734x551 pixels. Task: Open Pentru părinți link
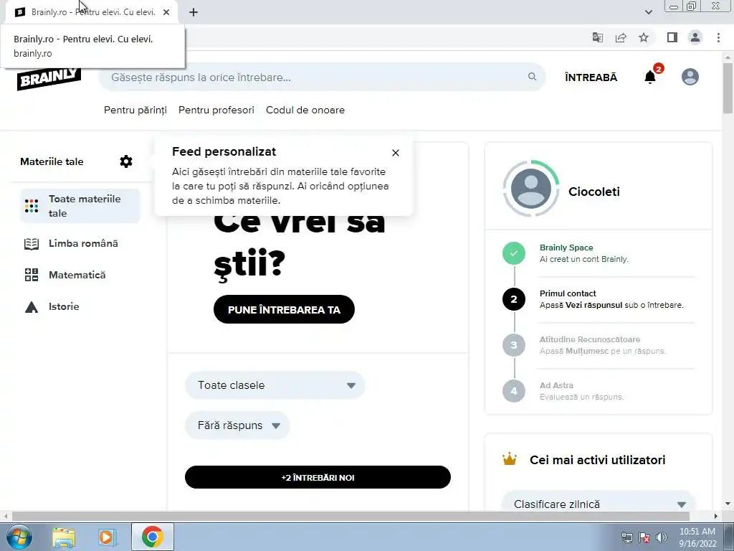(135, 110)
